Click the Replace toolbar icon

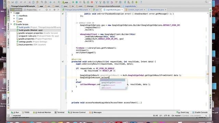pos(46,2)
